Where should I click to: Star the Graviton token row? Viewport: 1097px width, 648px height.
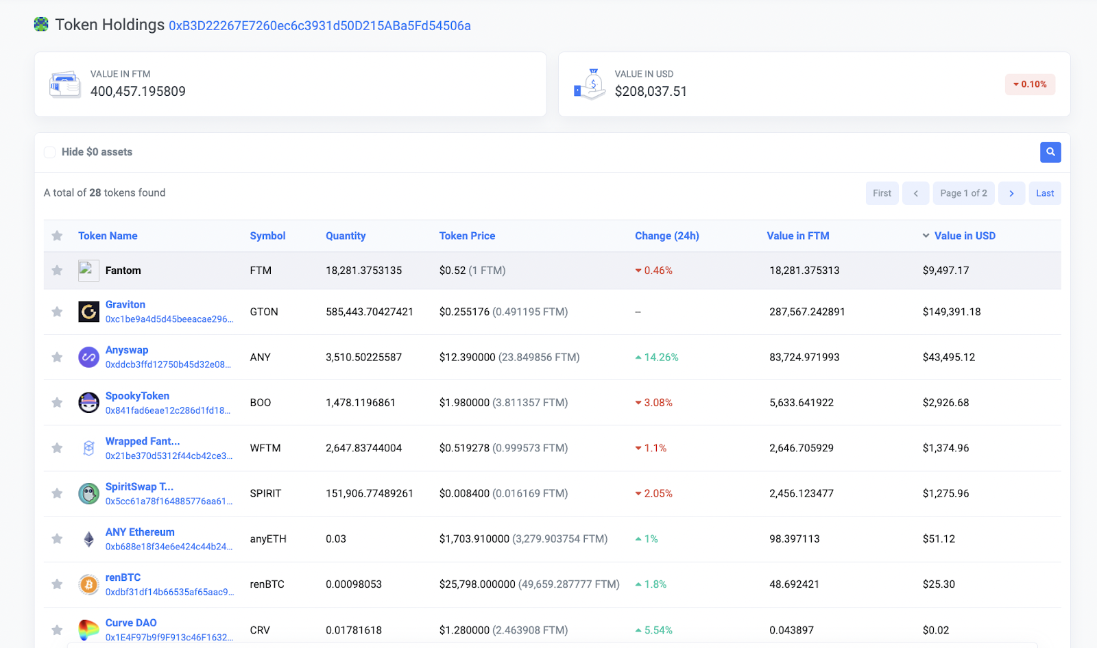click(57, 312)
